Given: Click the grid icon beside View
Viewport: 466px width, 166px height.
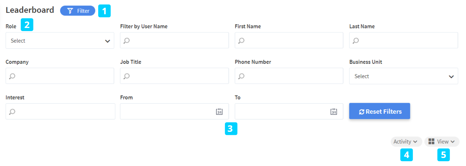Looking at the screenshot, I should point(431,141).
